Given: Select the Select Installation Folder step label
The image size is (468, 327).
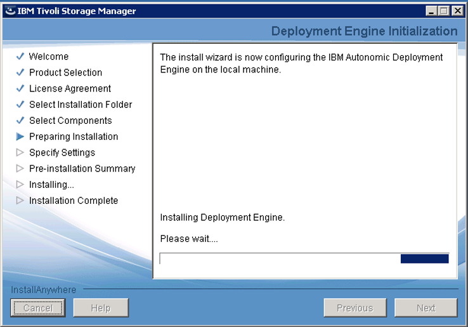Looking at the screenshot, I should click(81, 104).
